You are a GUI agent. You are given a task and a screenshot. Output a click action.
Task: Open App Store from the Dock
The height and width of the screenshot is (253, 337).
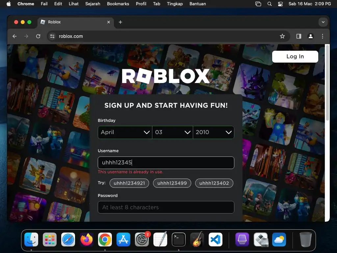123,239
